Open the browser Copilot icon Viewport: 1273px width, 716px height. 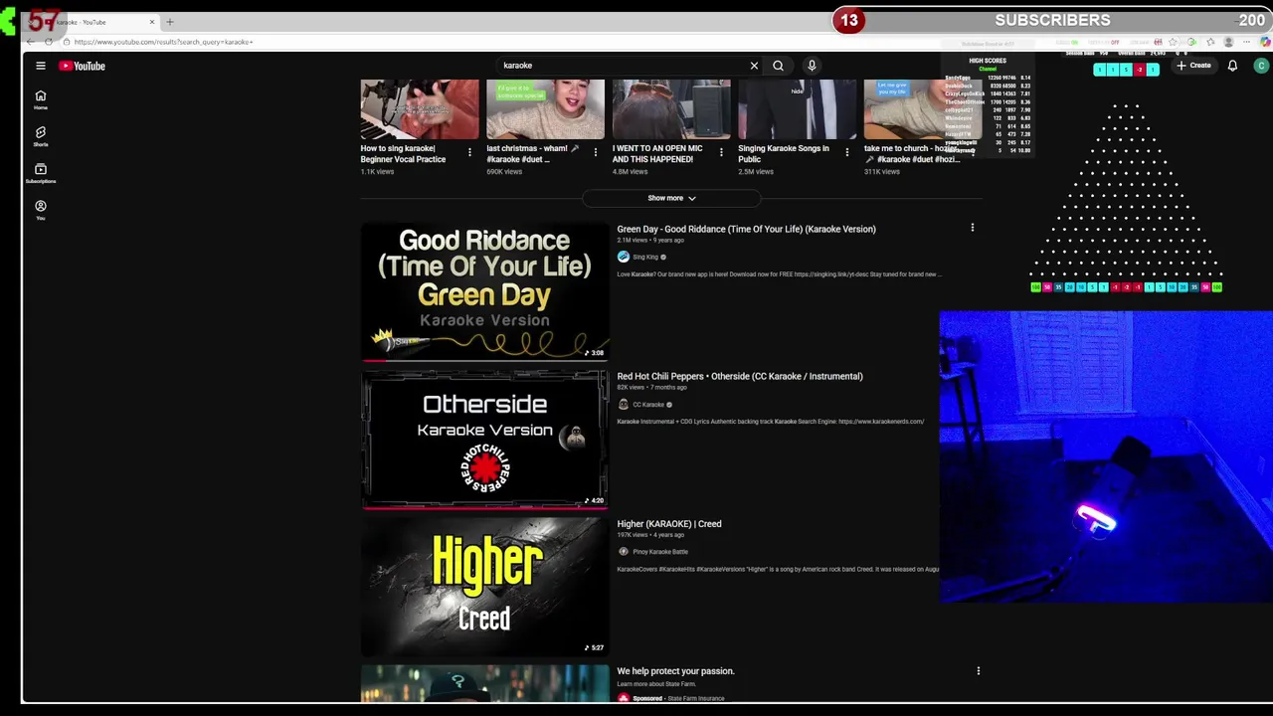click(1264, 42)
